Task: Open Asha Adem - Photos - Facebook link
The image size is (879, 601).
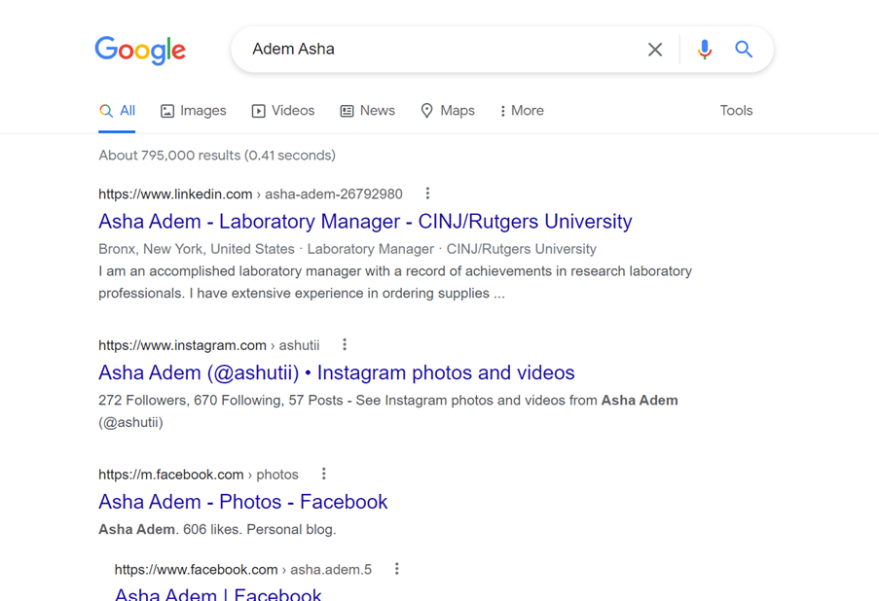Action: point(243,502)
